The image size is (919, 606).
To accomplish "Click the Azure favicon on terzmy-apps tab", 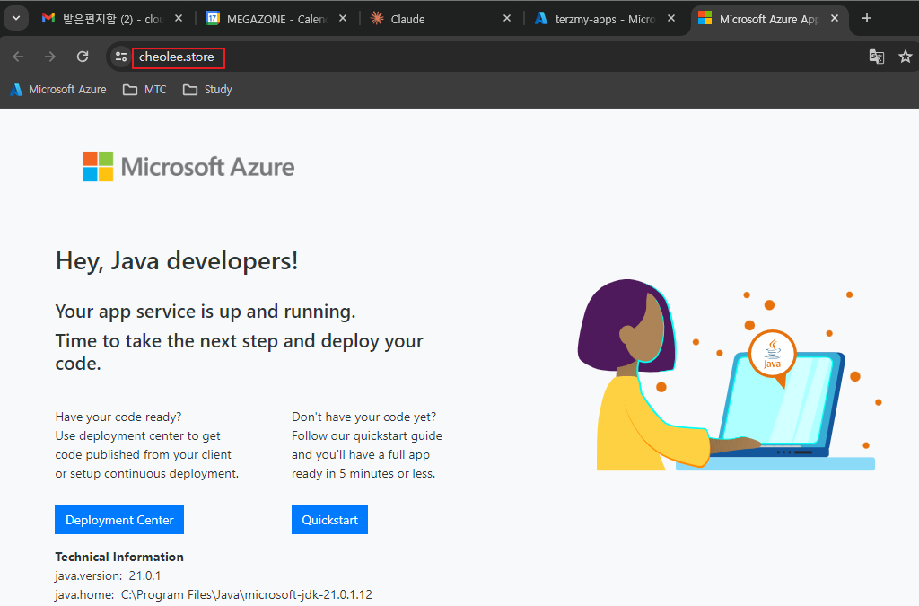I will click(541, 19).
